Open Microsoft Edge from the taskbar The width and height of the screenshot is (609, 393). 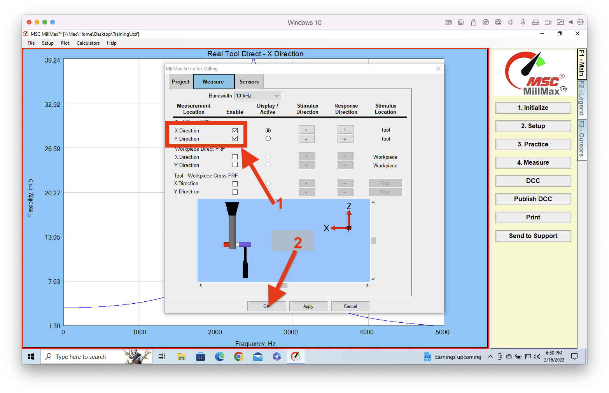click(x=219, y=356)
